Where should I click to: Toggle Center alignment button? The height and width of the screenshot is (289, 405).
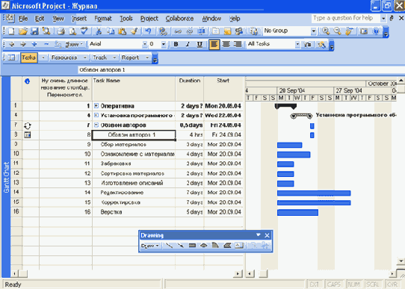coord(226,44)
